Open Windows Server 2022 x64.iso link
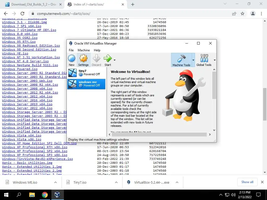The height and width of the screenshot is (200, 267). click(27, 108)
